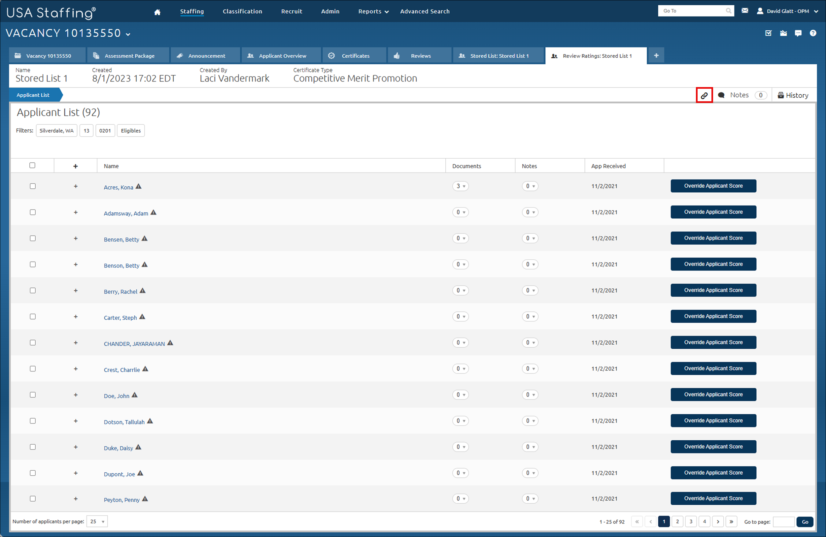Add a new tab with the plus icon
826x537 pixels.
click(x=656, y=55)
